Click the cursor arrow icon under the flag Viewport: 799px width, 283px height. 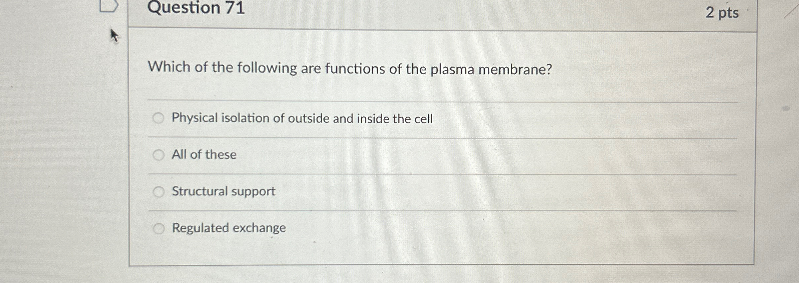coord(115,36)
